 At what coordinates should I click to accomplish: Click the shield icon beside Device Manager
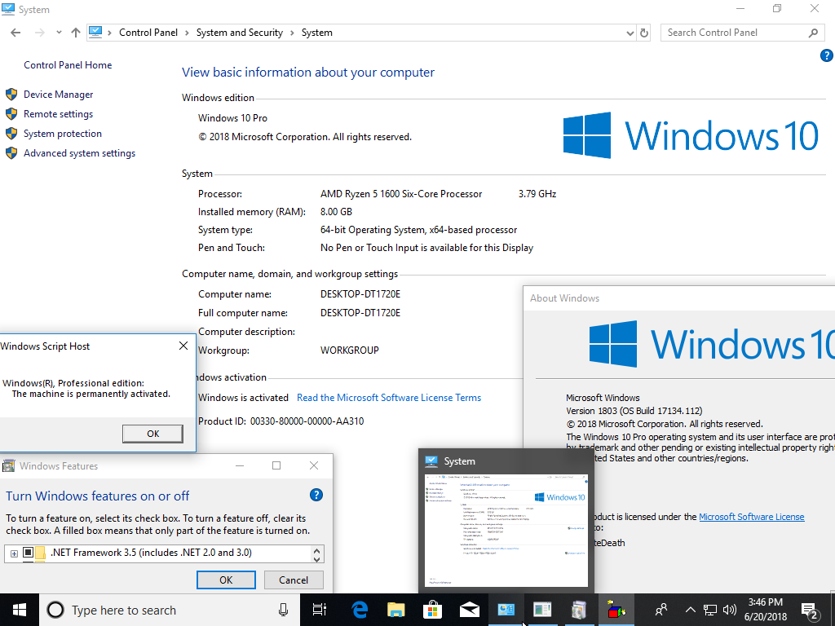click(11, 95)
